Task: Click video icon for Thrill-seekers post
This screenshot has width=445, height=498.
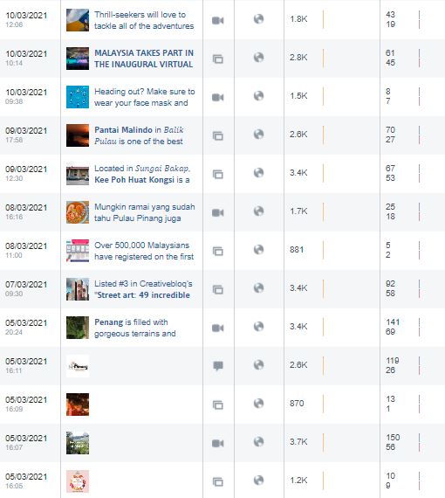Action: pos(217,21)
